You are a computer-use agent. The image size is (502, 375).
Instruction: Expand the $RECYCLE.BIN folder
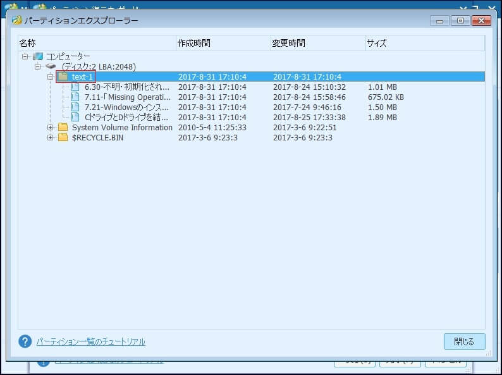click(x=51, y=138)
